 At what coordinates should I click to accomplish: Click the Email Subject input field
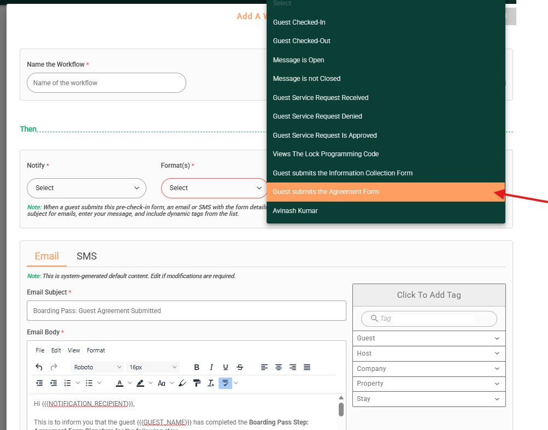tap(186, 311)
